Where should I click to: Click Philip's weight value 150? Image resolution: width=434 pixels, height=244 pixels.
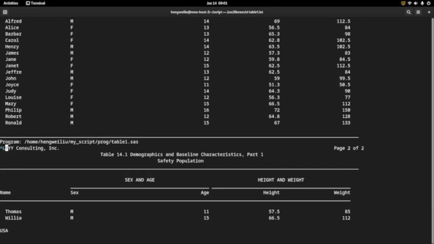(x=346, y=110)
